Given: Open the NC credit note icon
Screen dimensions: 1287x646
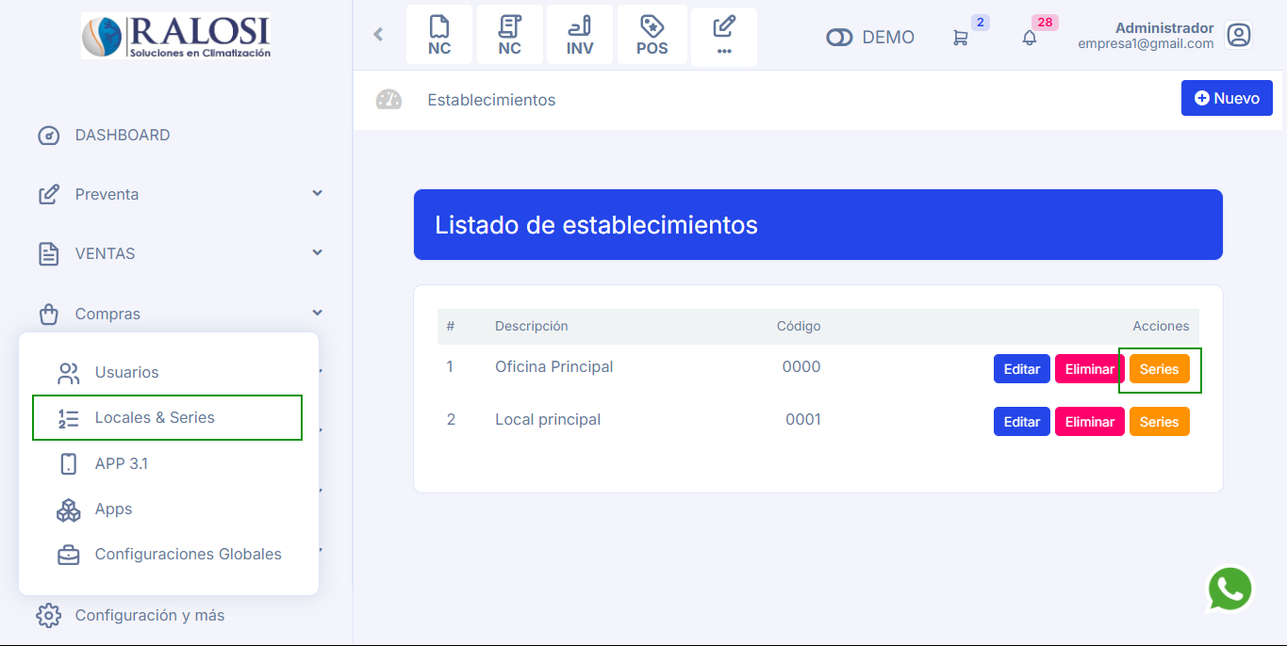Looking at the screenshot, I should pos(439,34).
